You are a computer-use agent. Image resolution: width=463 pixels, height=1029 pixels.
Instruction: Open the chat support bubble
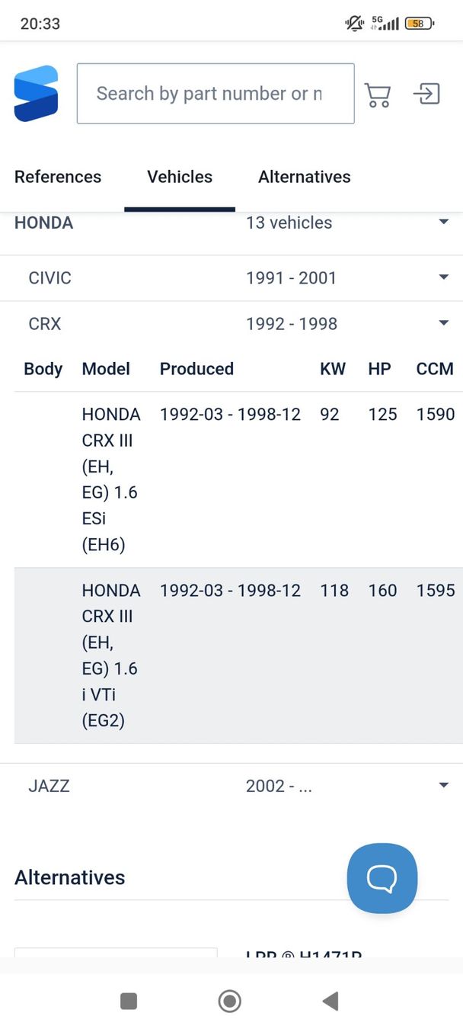382,878
